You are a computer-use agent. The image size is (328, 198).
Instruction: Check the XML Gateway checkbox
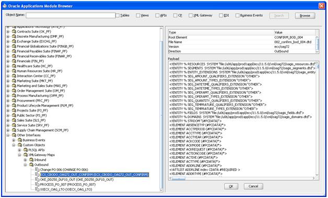point(191,15)
